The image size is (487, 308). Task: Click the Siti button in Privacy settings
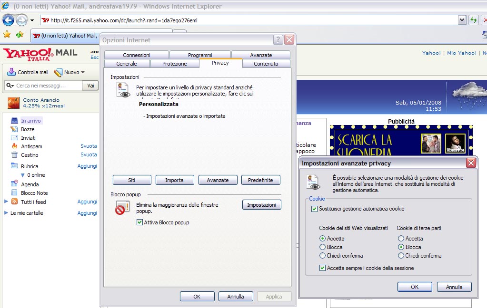132,180
